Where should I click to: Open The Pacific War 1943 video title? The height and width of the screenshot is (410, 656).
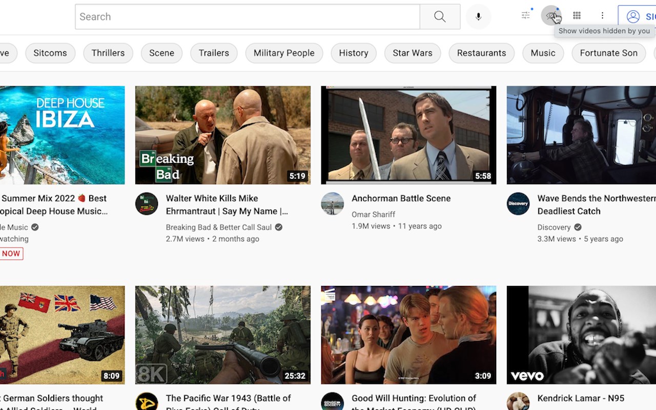pyautogui.click(x=229, y=401)
